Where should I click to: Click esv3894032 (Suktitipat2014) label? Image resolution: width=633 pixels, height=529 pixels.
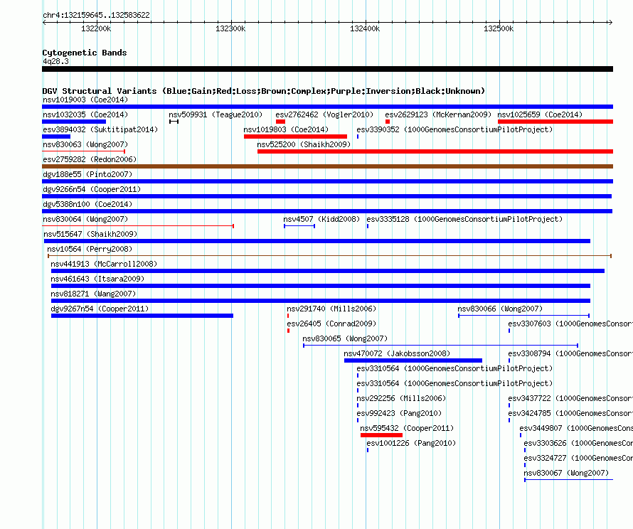[x=100, y=129]
